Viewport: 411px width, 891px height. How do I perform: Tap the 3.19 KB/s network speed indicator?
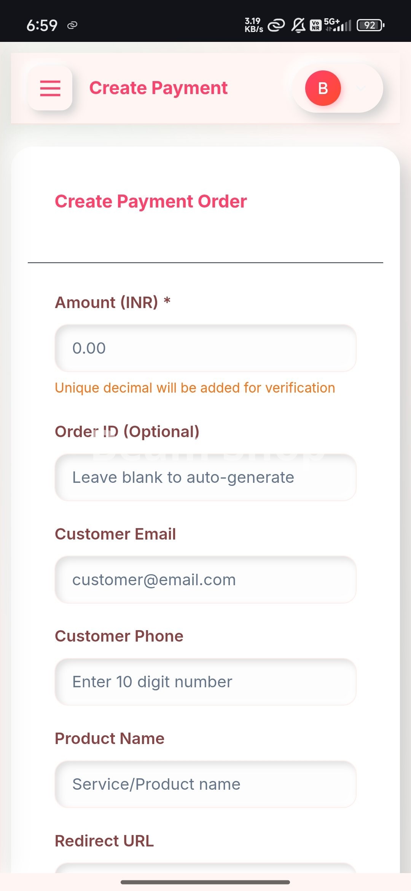253,25
